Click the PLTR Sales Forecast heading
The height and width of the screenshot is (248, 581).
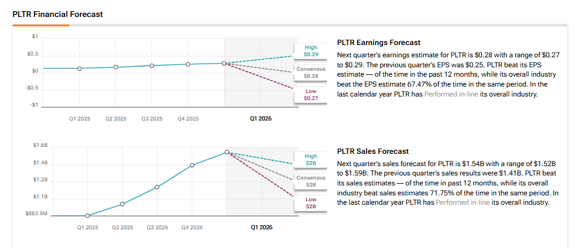click(x=373, y=151)
